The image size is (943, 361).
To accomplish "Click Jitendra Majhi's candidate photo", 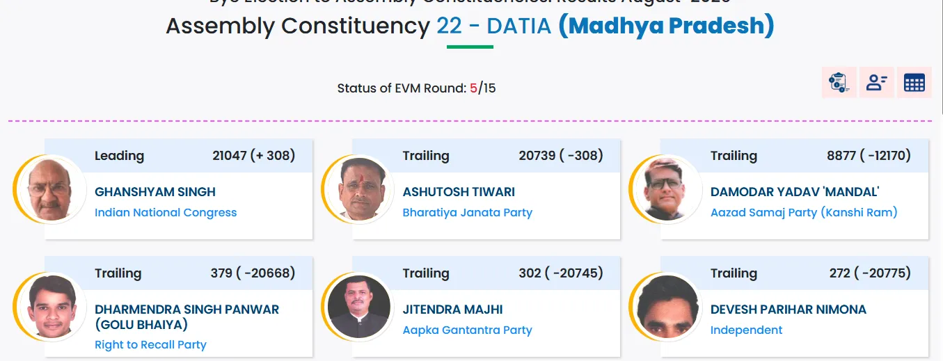I will 356,307.
